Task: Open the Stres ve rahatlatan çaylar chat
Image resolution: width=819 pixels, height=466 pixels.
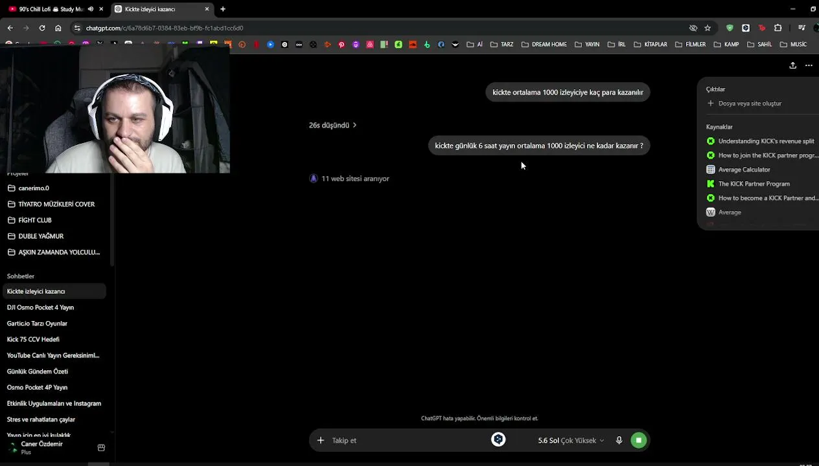Action: [x=55, y=419]
